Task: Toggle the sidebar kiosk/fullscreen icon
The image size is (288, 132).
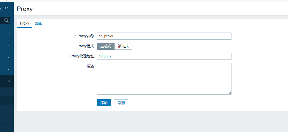Action: 7,9
